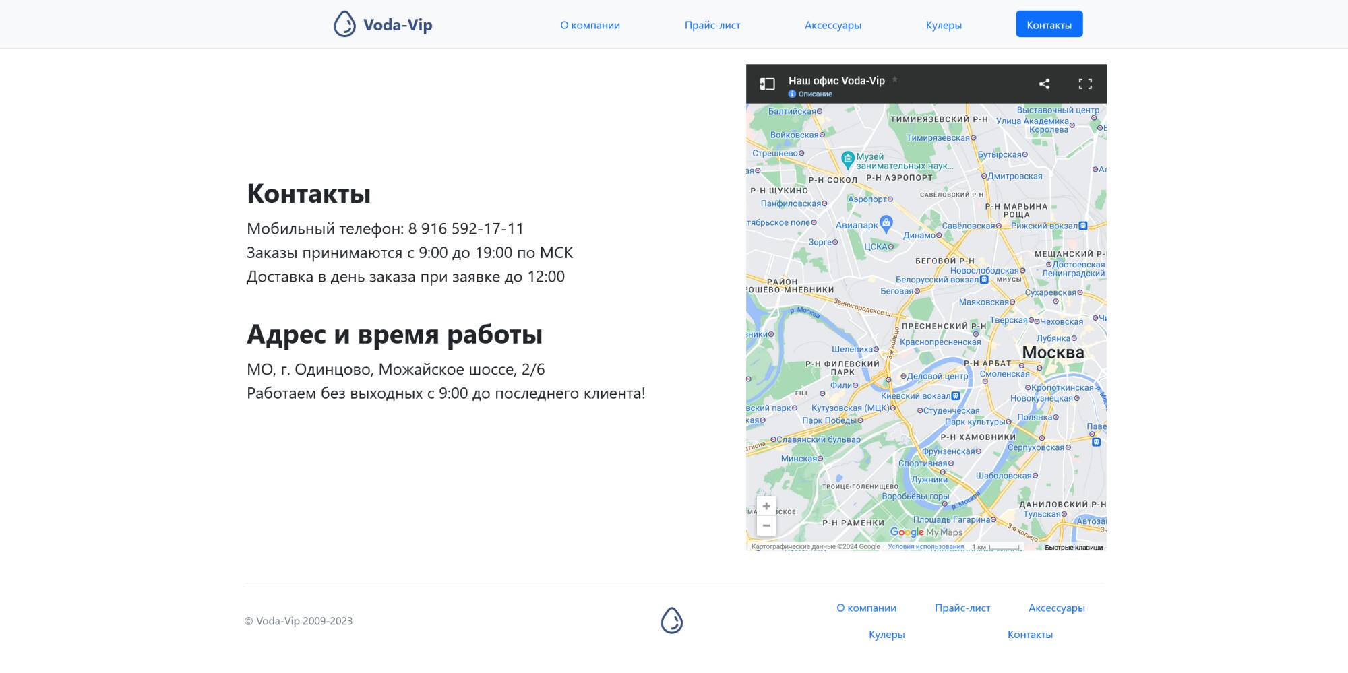Open the footer Кулеры link

pos(887,634)
